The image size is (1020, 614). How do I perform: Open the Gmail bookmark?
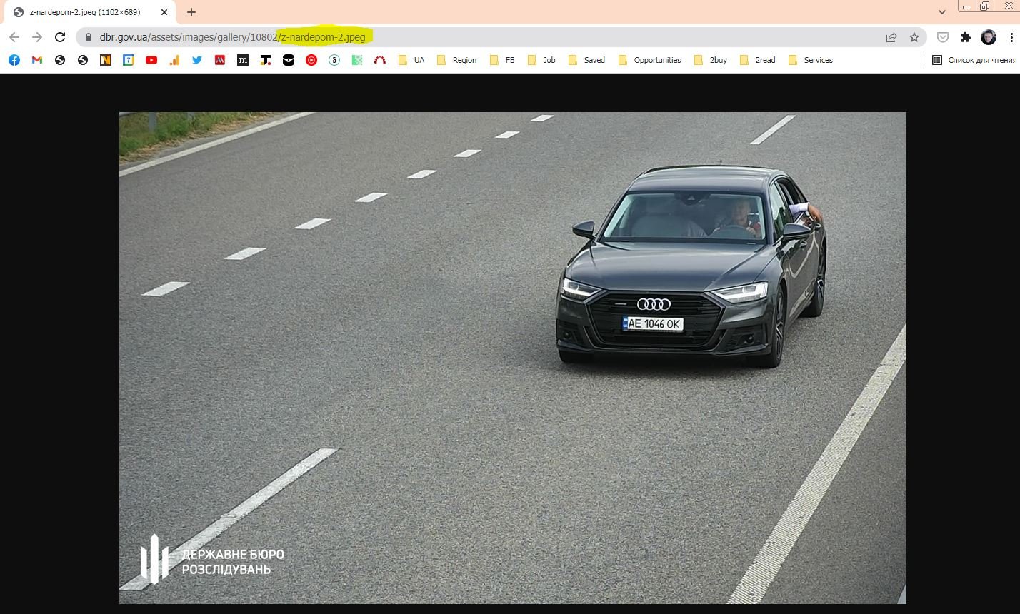(x=37, y=60)
